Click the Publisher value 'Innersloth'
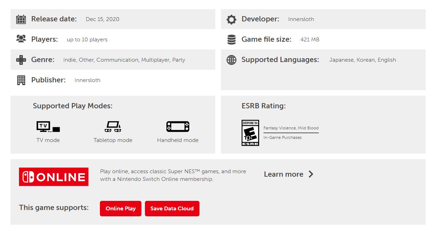Image resolution: width=432 pixels, height=237 pixels. click(87, 80)
